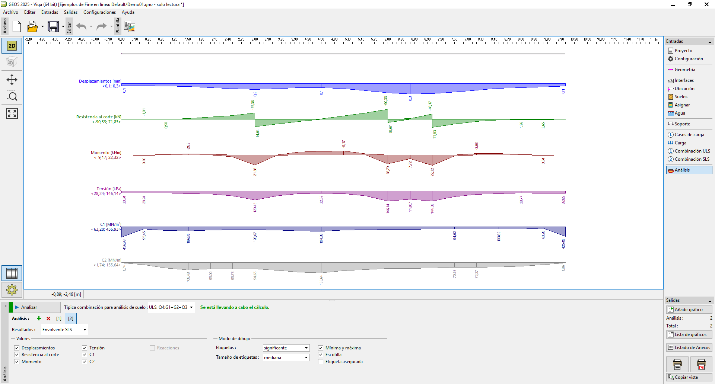Viewport: 715px width, 384px height.
Task: Open the Configuraciones menu
Action: coord(99,12)
